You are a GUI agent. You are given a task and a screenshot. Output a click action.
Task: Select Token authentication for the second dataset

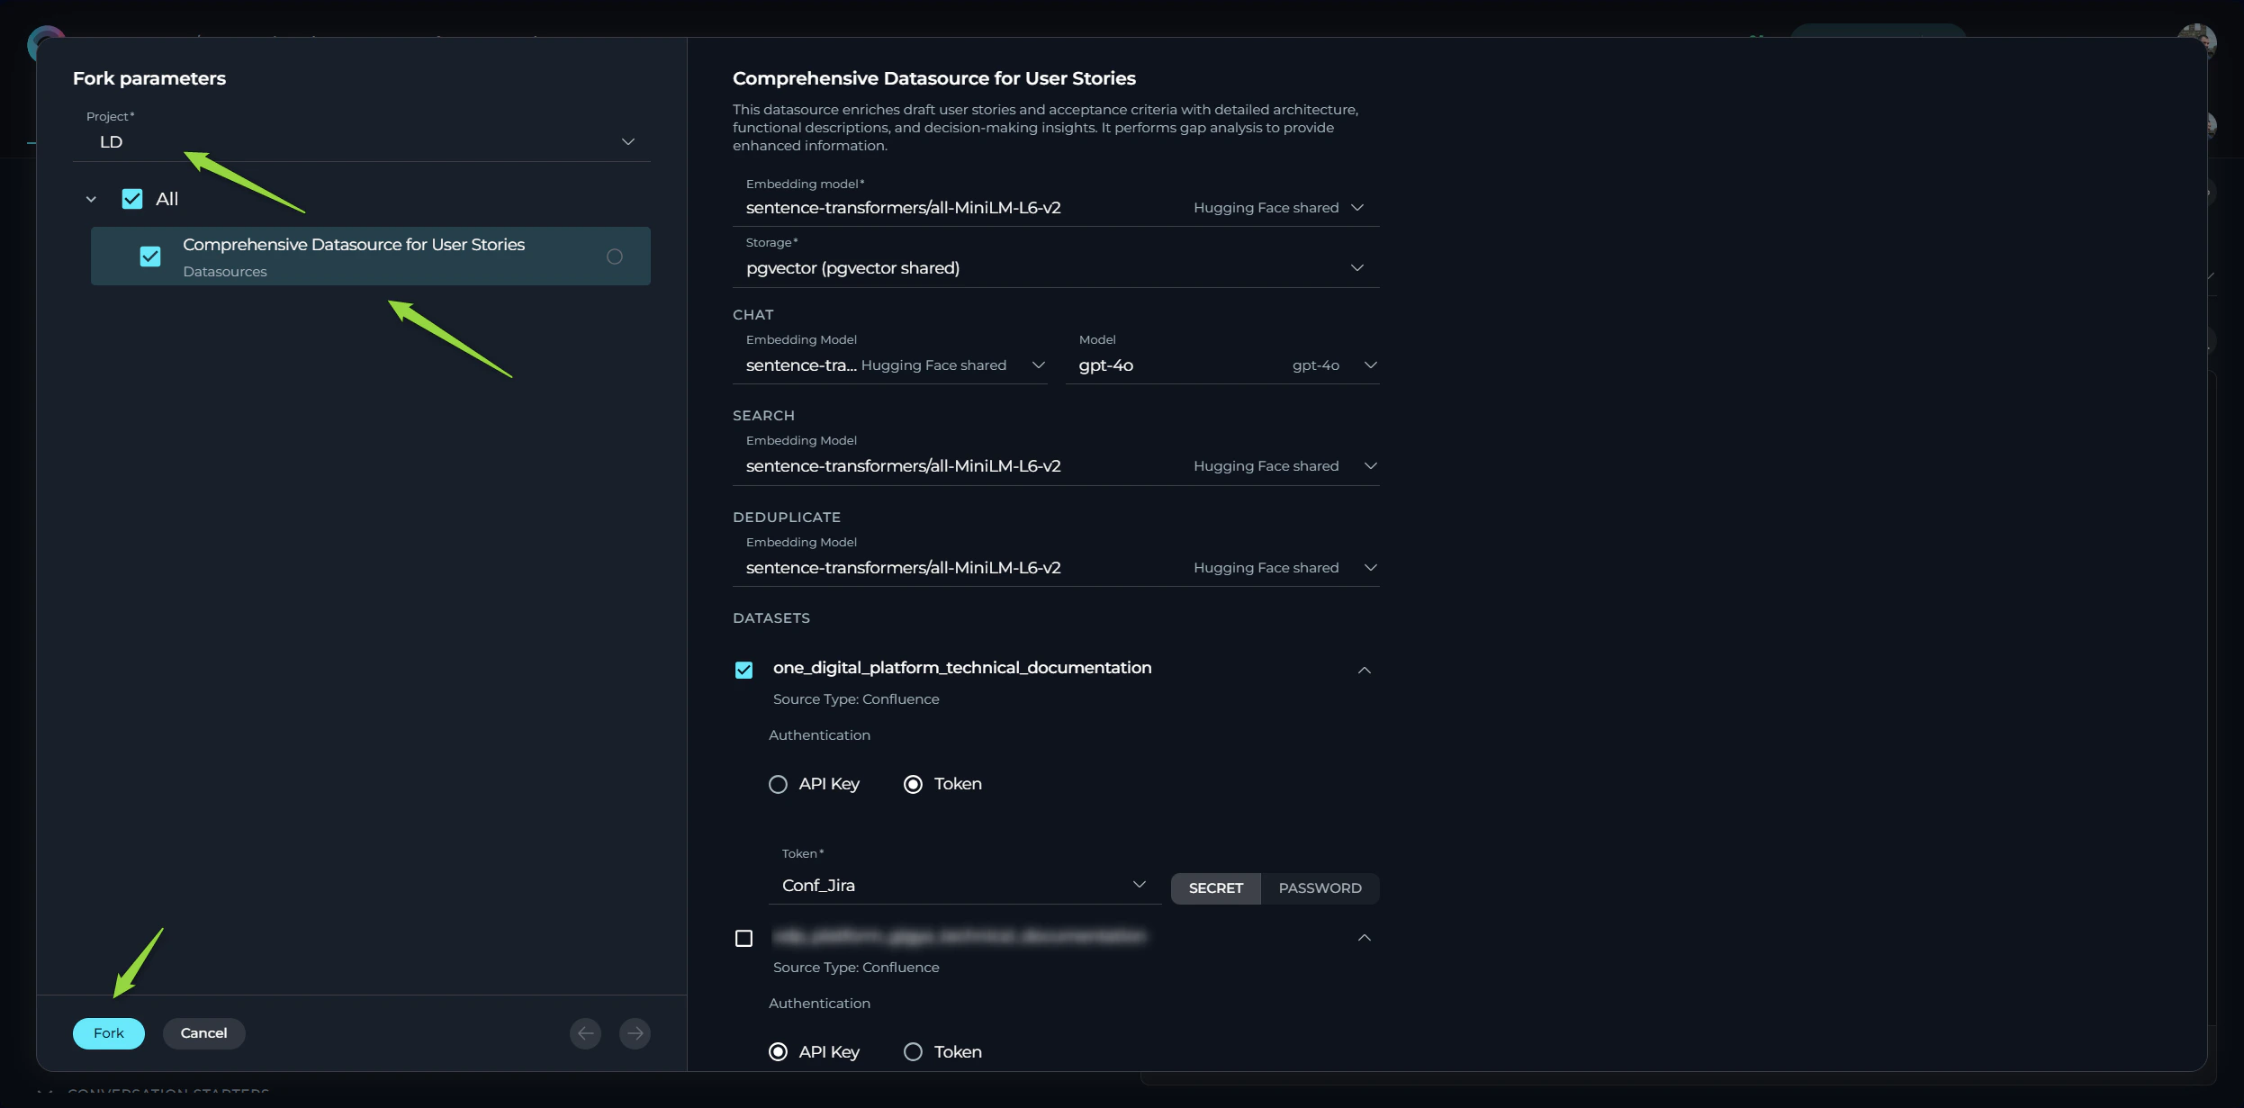913,1051
